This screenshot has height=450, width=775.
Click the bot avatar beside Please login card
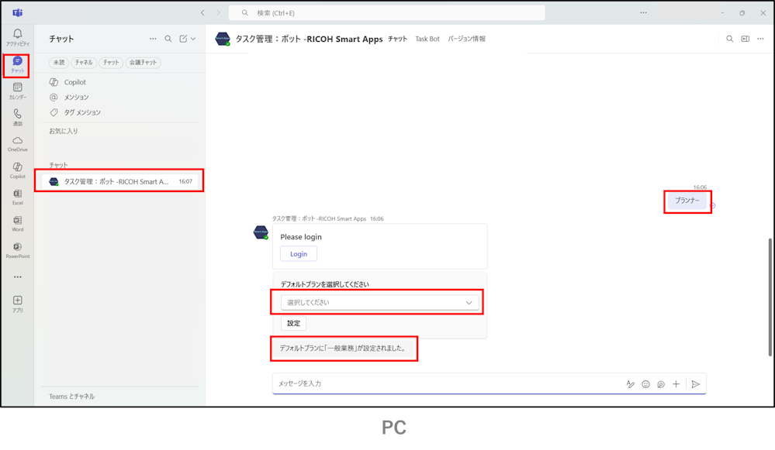click(x=261, y=232)
